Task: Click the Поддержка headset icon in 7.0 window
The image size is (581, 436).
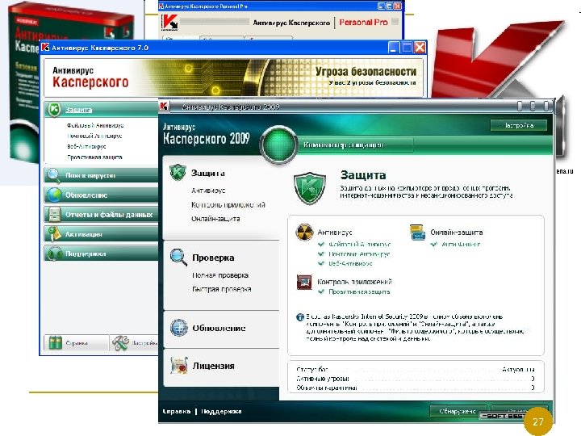Action: pyautogui.click(x=55, y=254)
